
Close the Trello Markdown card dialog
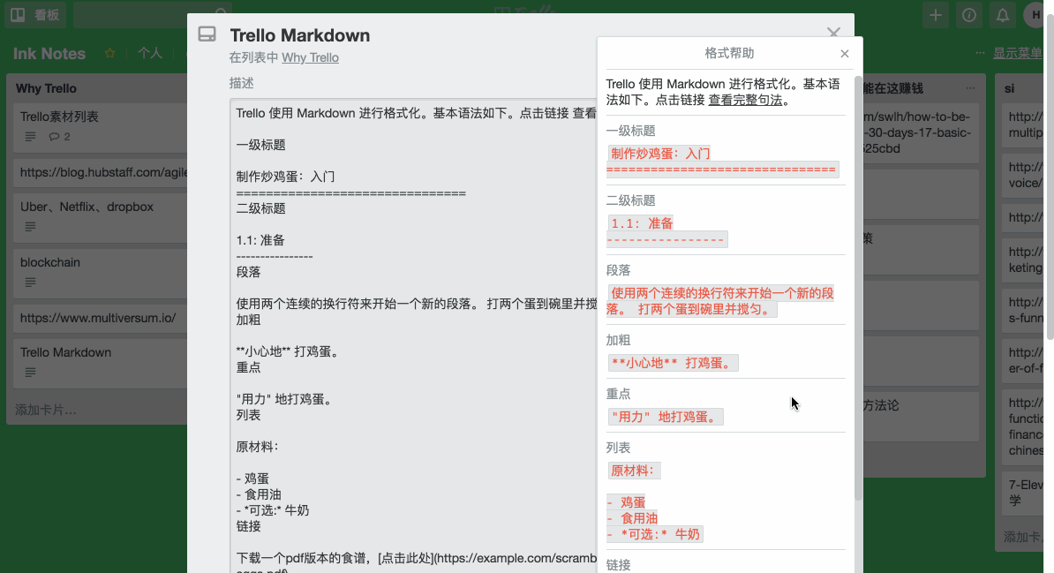point(833,33)
